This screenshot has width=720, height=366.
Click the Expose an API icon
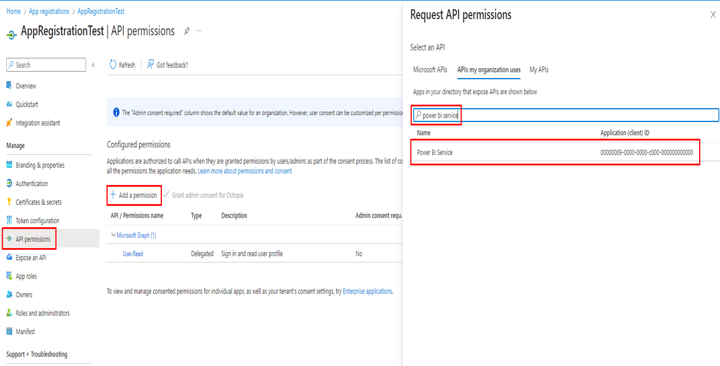click(x=9, y=257)
